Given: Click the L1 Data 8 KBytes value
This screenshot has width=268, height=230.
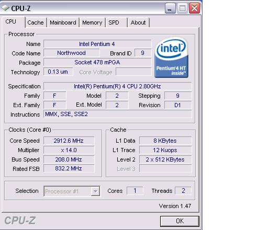Looking at the screenshot, I should [165, 141].
